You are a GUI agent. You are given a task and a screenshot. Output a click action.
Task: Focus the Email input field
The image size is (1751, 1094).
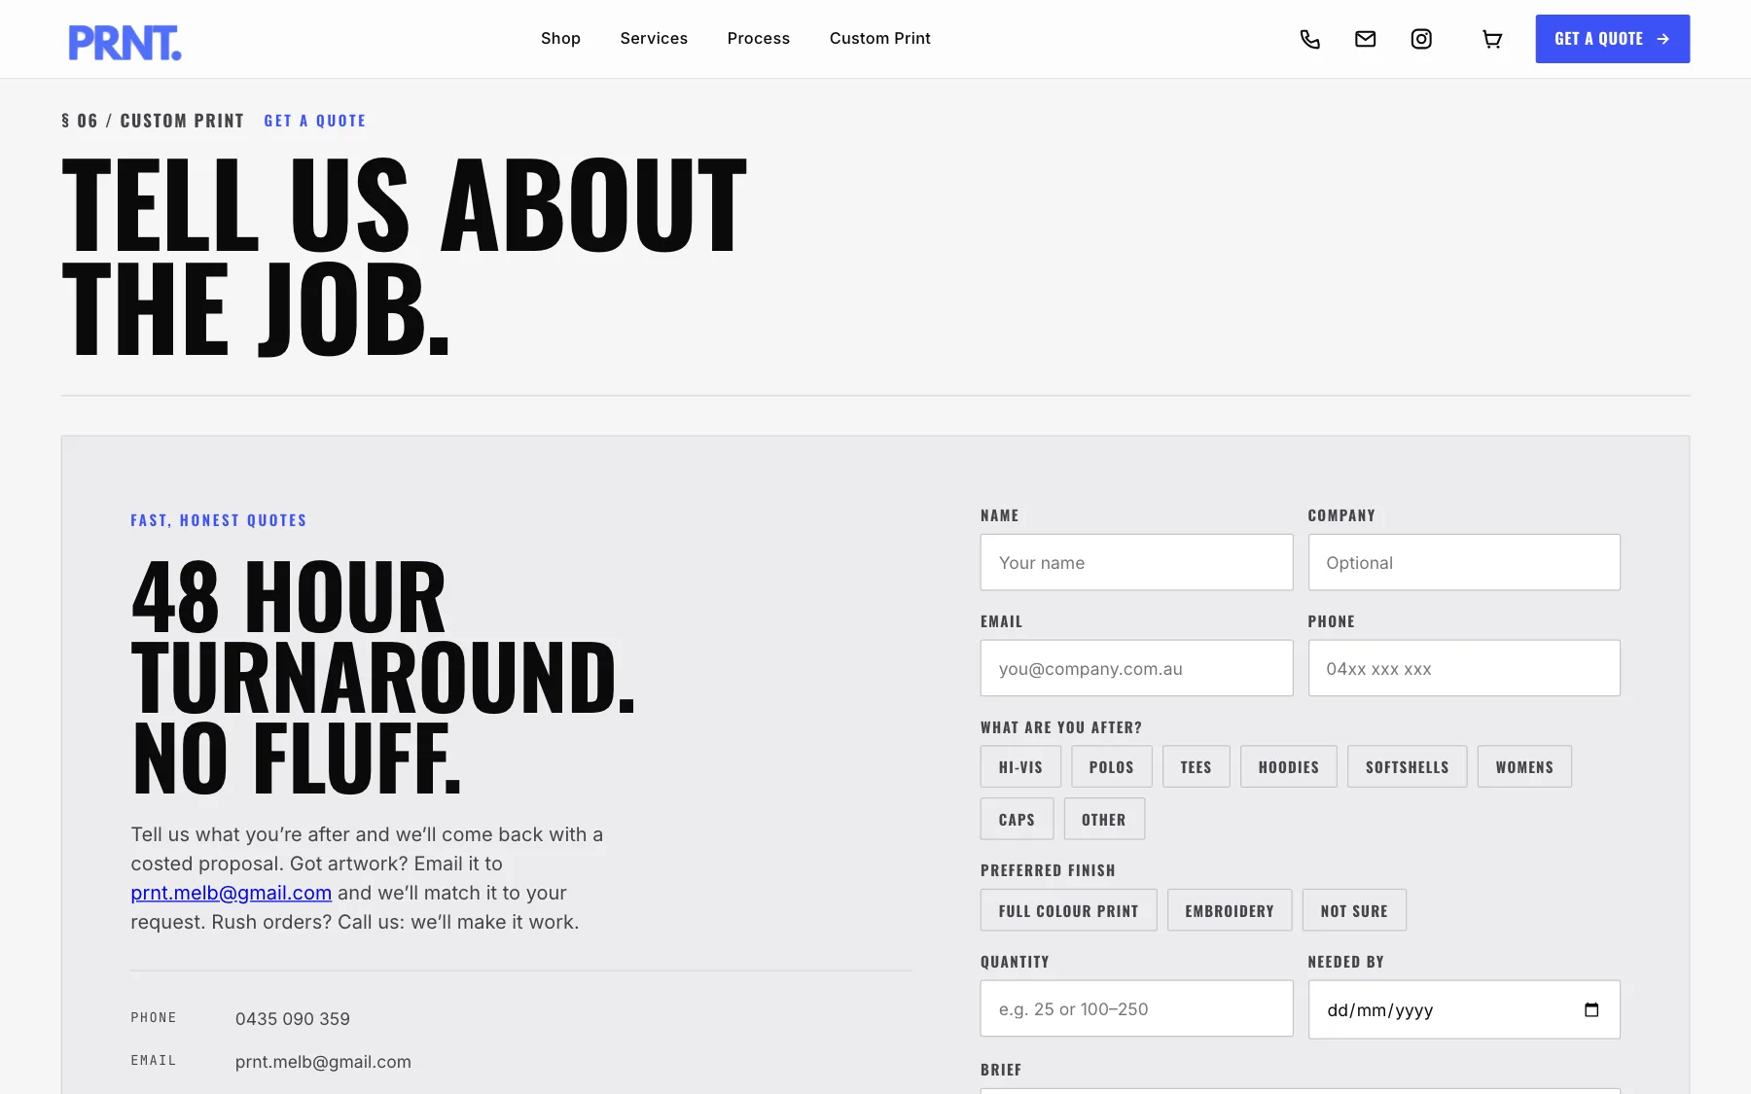(x=1136, y=668)
